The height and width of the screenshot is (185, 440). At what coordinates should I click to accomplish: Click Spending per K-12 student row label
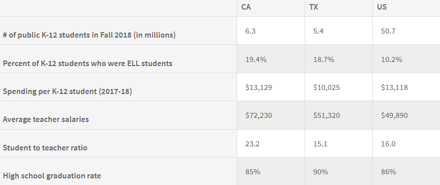point(67,91)
